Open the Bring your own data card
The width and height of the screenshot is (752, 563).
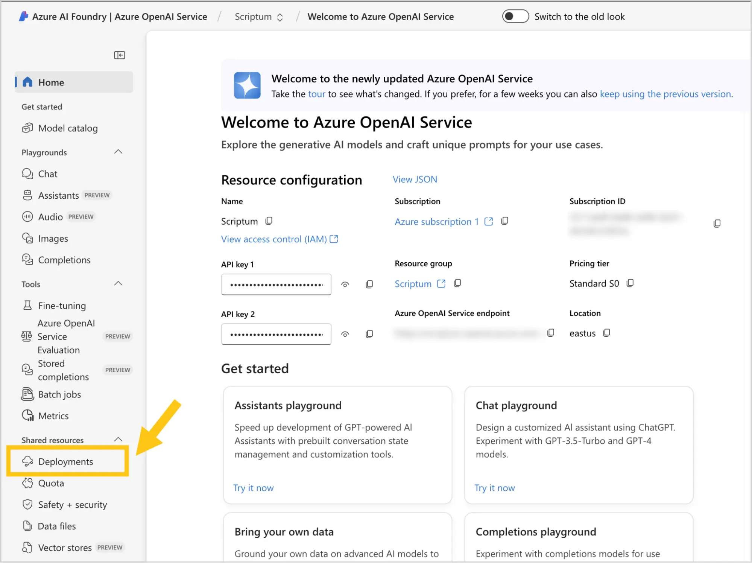click(x=337, y=537)
